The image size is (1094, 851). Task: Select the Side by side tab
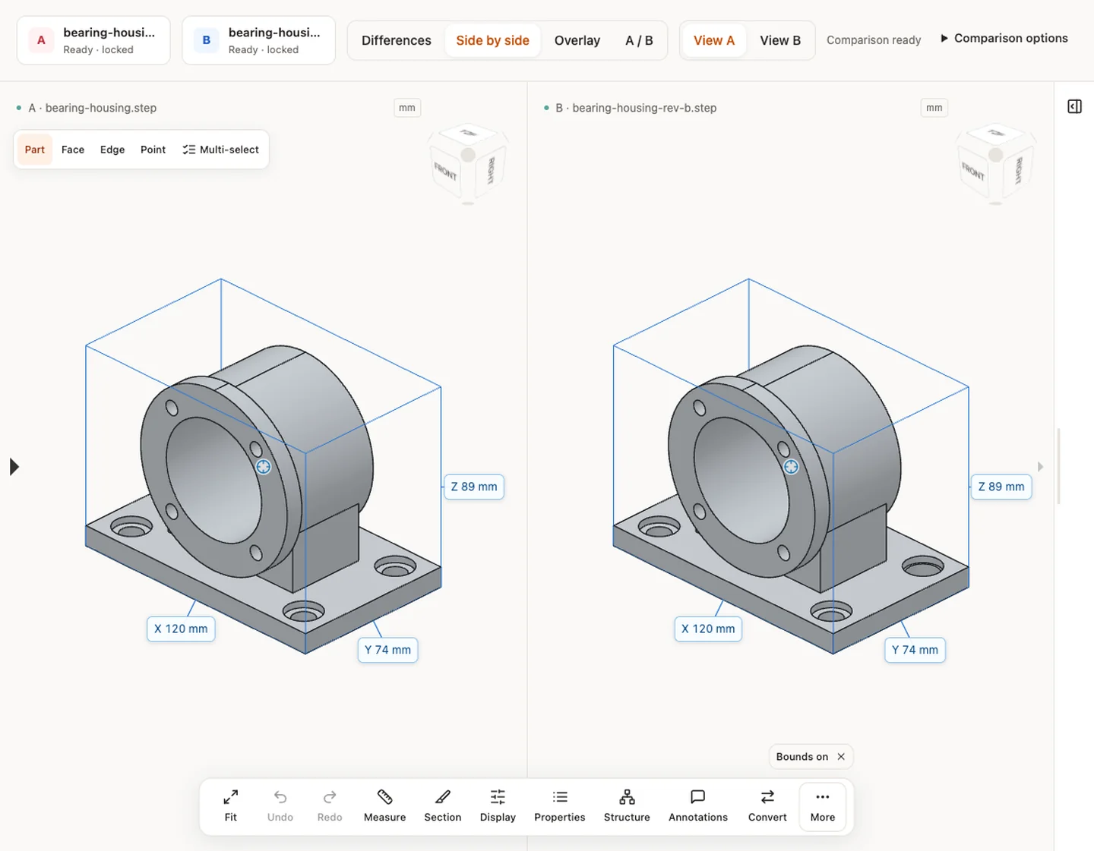click(x=492, y=40)
